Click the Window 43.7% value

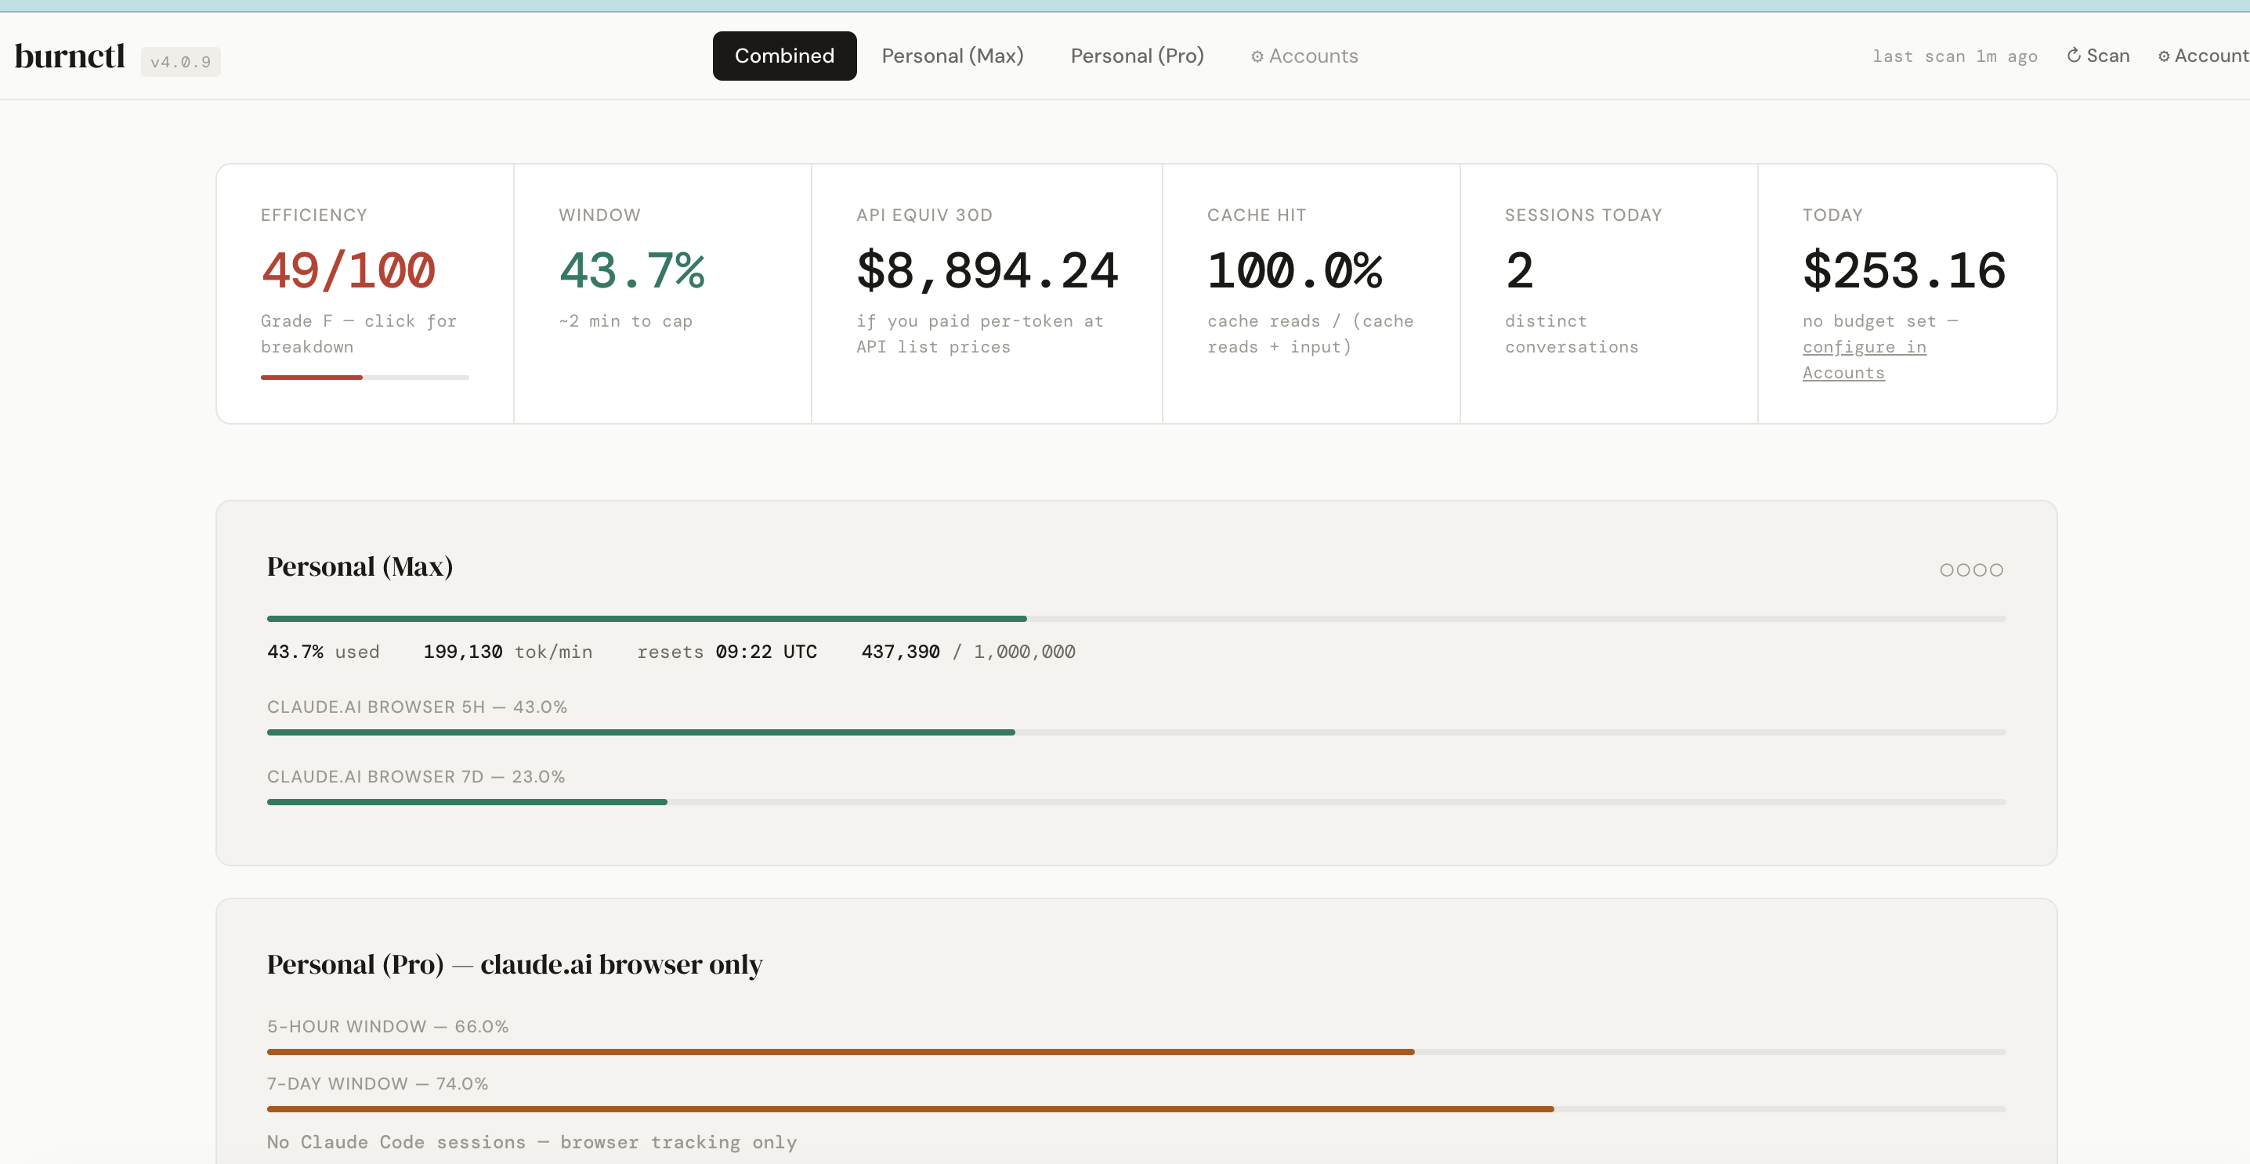click(631, 271)
